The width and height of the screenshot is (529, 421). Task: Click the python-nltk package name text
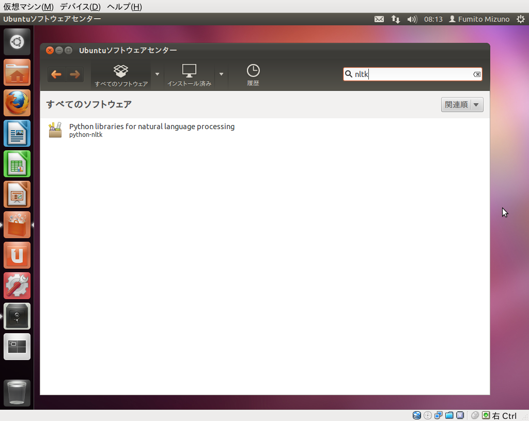(86, 135)
